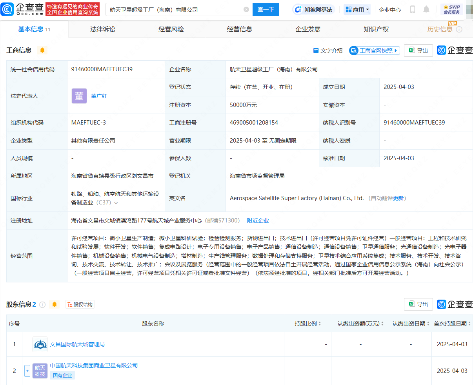
Task: Open shareholder 文昌国际航天城管理局
Action: (77, 344)
